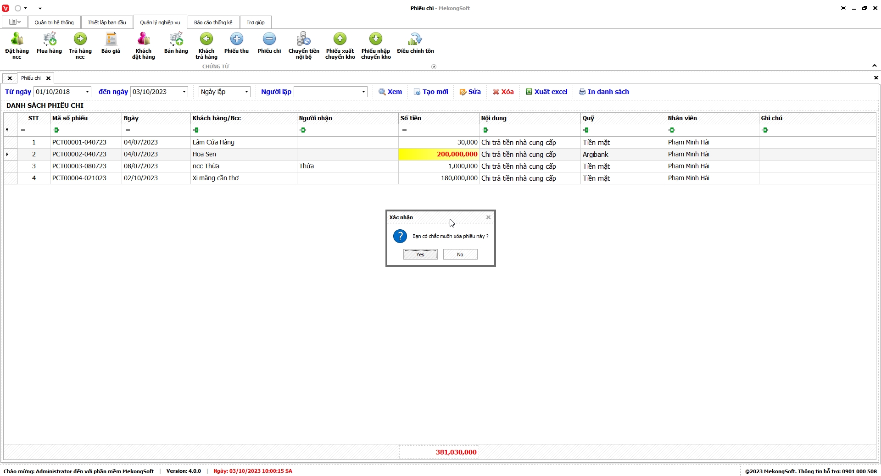Select the highlighted 200,000,000 amount cell
Viewport: 881px width, 476px height.
coord(439,155)
